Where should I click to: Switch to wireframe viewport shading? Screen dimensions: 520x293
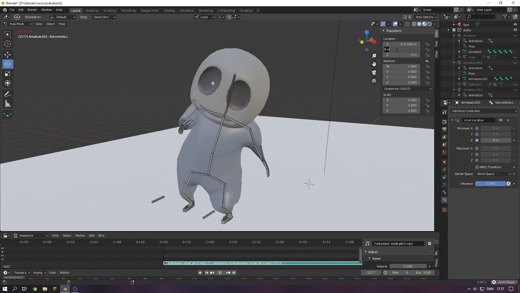pyautogui.click(x=414, y=24)
